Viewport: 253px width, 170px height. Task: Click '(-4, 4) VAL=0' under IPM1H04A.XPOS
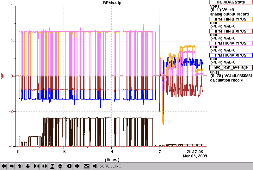pyautogui.click(x=223, y=62)
